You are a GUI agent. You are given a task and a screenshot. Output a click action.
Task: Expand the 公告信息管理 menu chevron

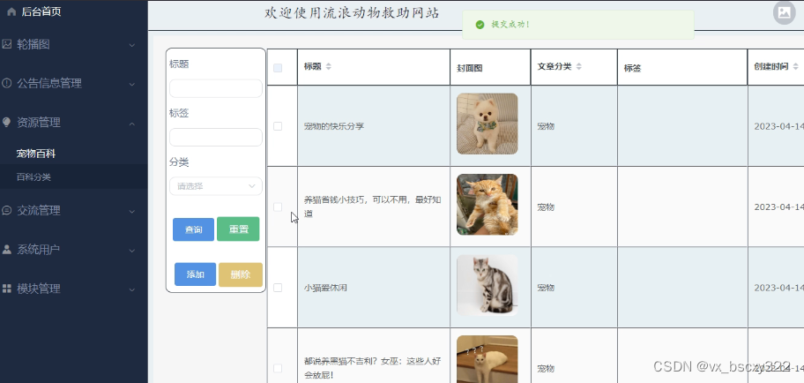(131, 84)
